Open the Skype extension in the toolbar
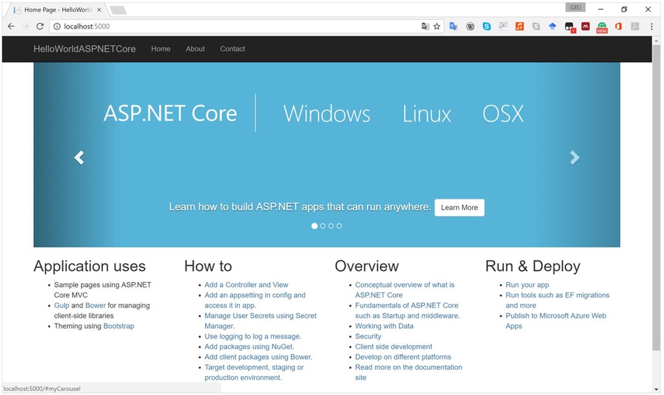 (486, 26)
